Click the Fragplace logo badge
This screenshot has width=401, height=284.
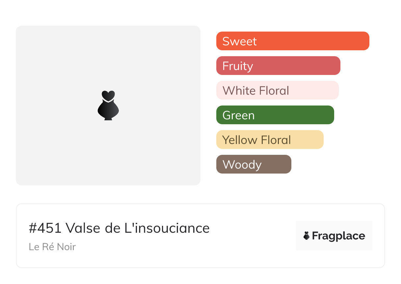click(334, 236)
